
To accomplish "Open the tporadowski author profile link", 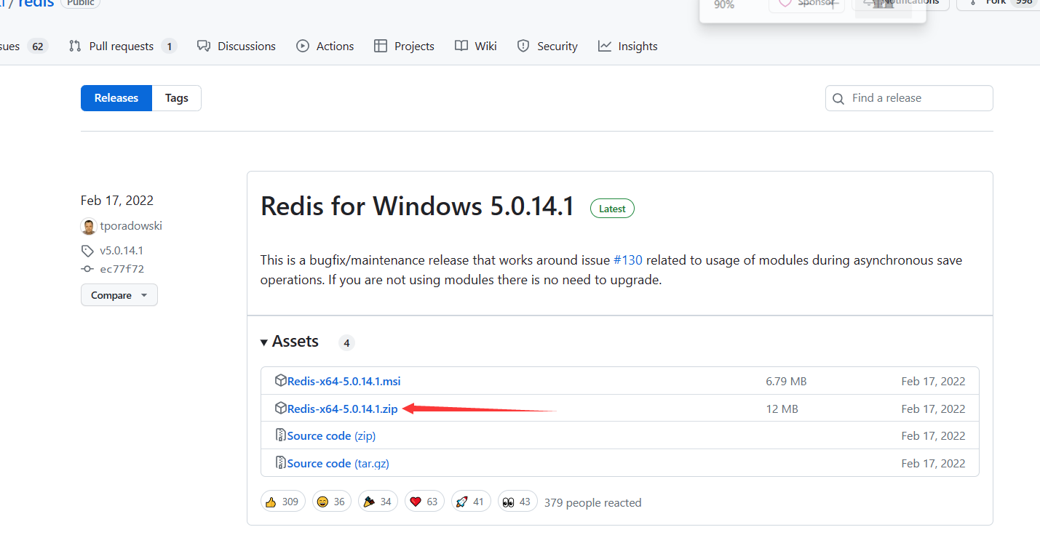I will coord(131,226).
